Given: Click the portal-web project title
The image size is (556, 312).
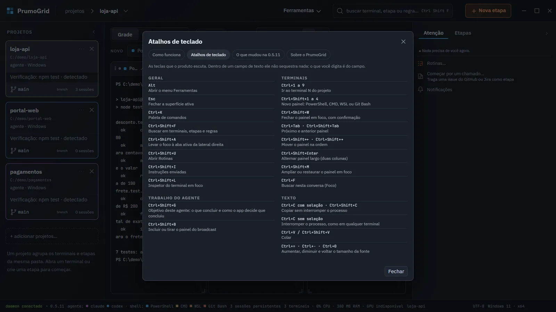Looking at the screenshot, I should [24, 110].
